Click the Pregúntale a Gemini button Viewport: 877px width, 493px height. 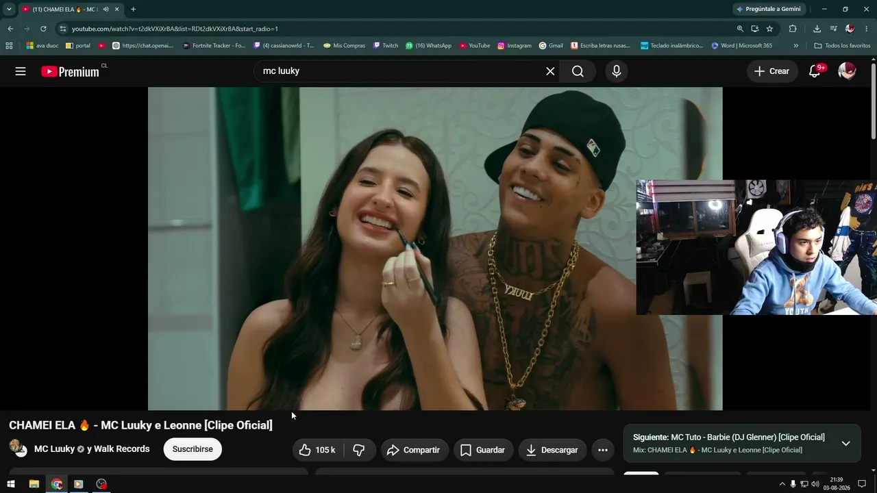[x=767, y=9]
